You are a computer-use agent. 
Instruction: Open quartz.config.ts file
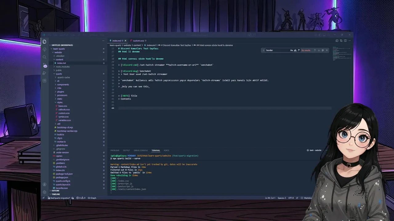click(63, 181)
